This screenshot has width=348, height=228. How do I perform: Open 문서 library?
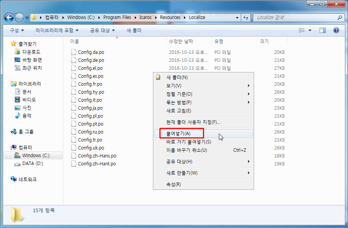coord(23,92)
